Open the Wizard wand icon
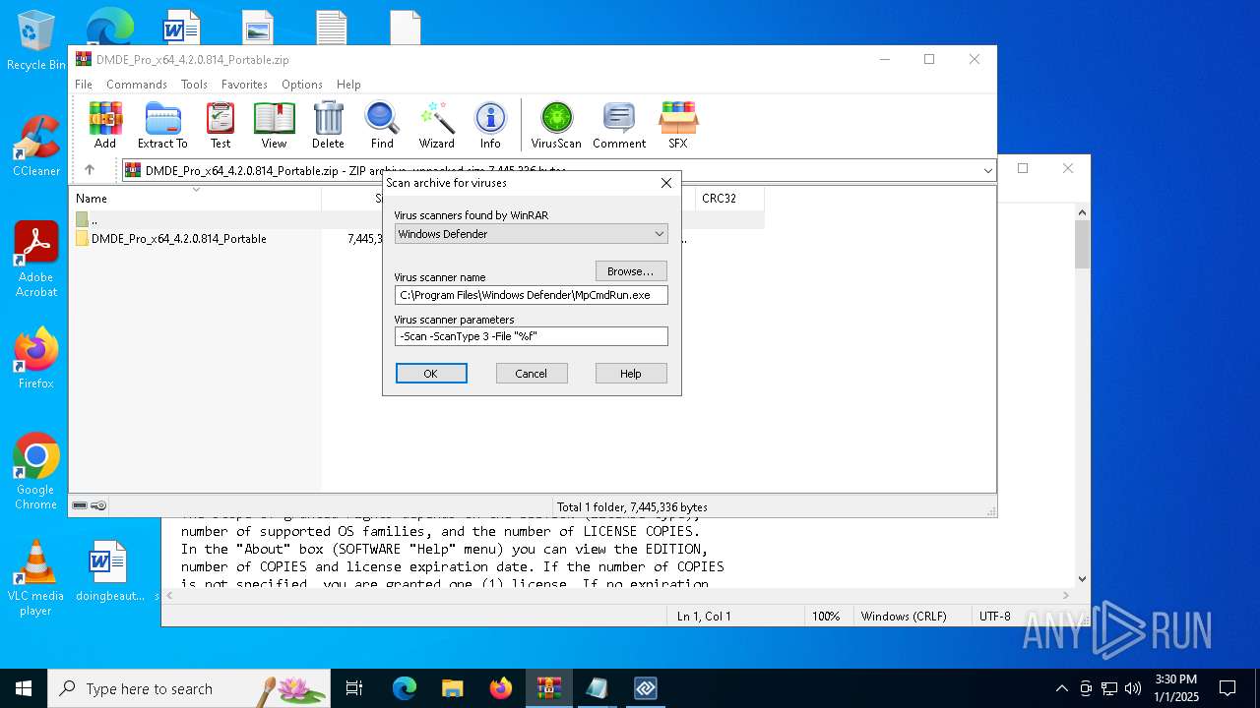Viewport: 1260px width, 708px height. (x=436, y=125)
